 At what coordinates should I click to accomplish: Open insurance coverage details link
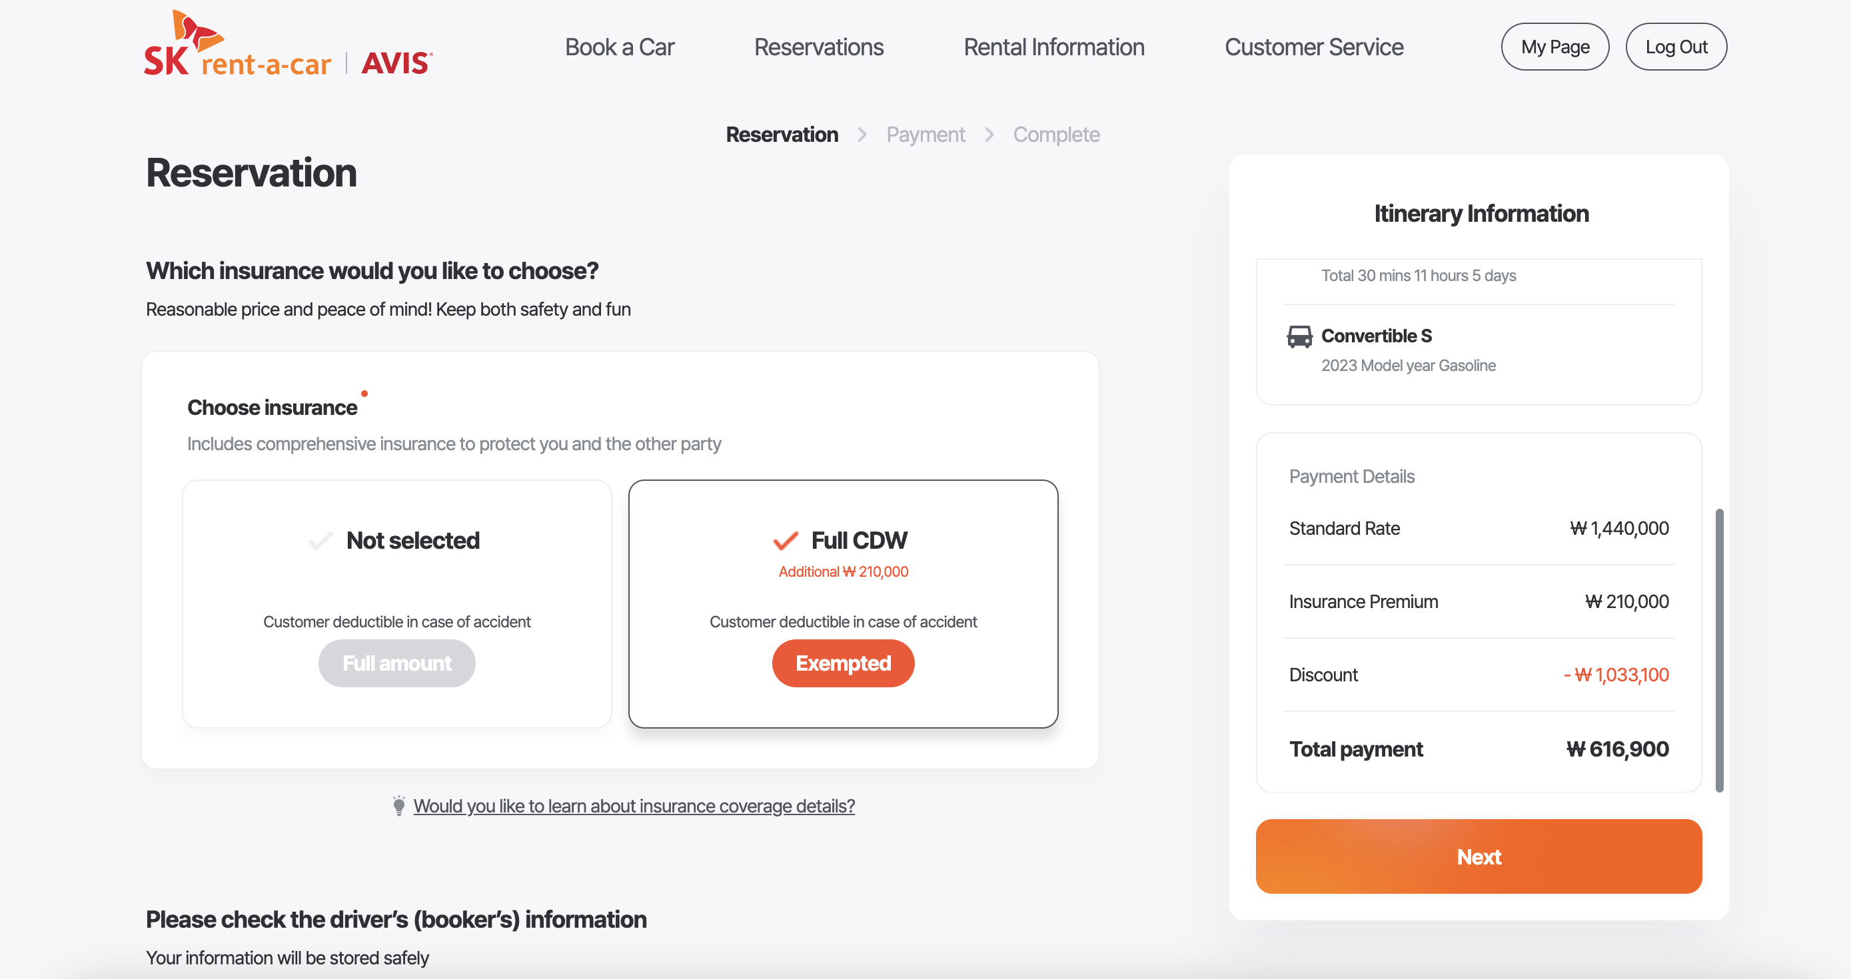[634, 806]
